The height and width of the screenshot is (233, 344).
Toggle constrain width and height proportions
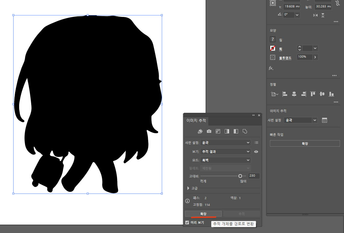point(338,3)
